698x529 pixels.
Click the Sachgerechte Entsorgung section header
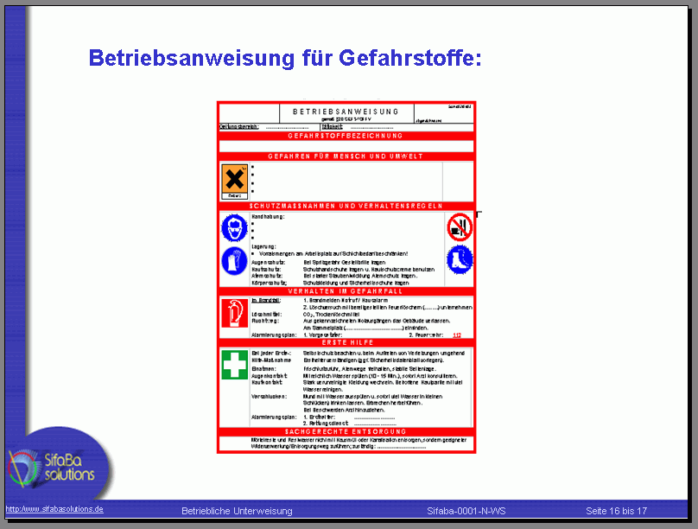pos(346,430)
